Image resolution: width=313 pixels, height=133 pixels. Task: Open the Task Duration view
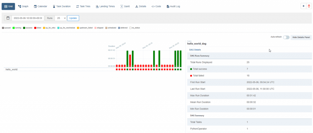point(61,6)
